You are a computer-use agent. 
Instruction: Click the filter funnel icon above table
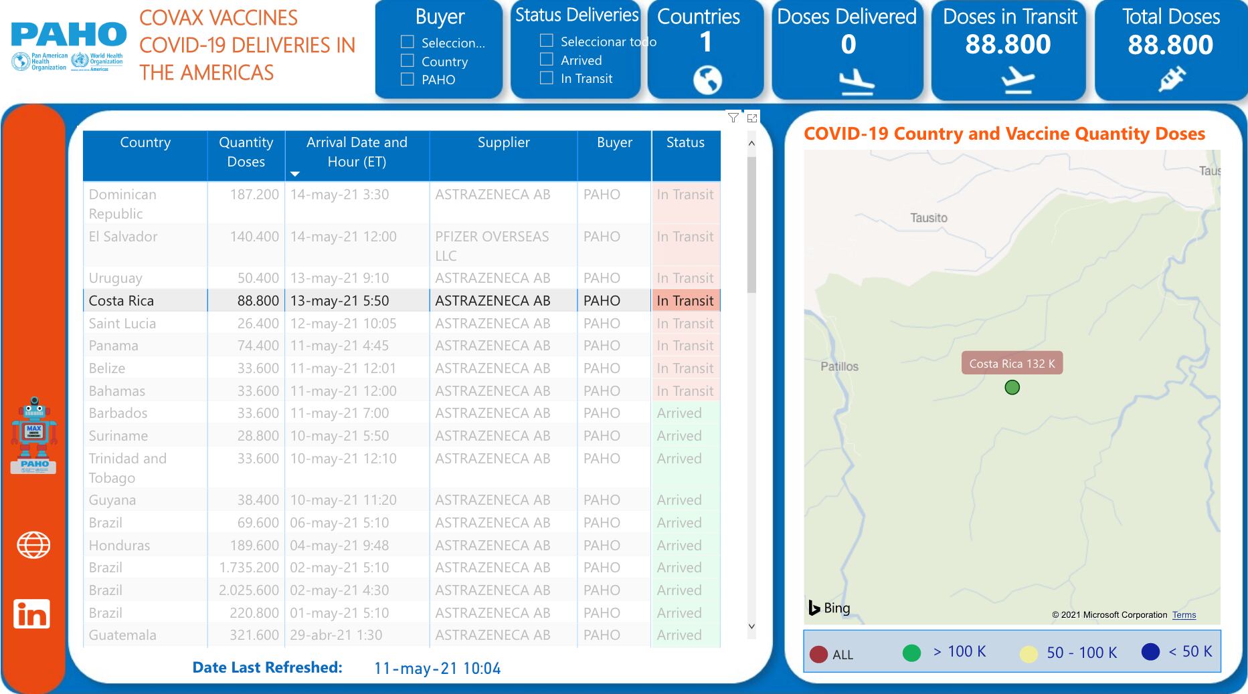point(733,118)
